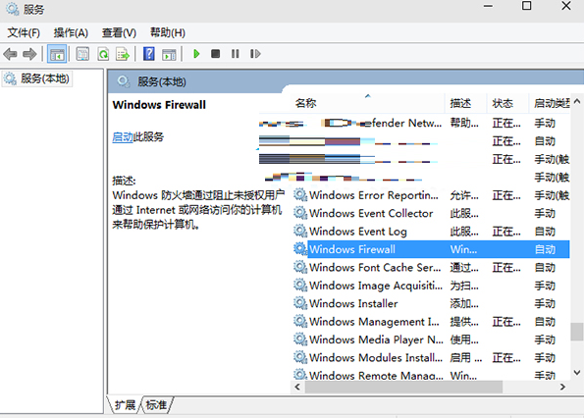This screenshot has width=584, height=418.
Task: Click the gear icon of Windows Error Reporting
Action: (x=300, y=194)
